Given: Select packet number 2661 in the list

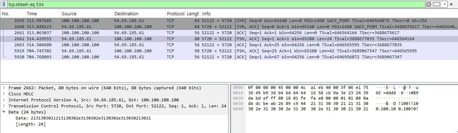Looking at the screenshot, I should (x=229, y=33).
